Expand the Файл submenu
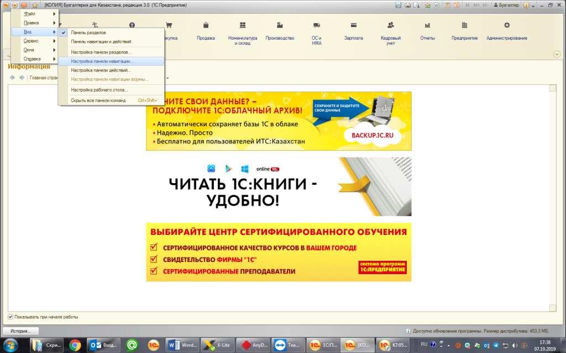The width and height of the screenshot is (566, 353). point(35,14)
